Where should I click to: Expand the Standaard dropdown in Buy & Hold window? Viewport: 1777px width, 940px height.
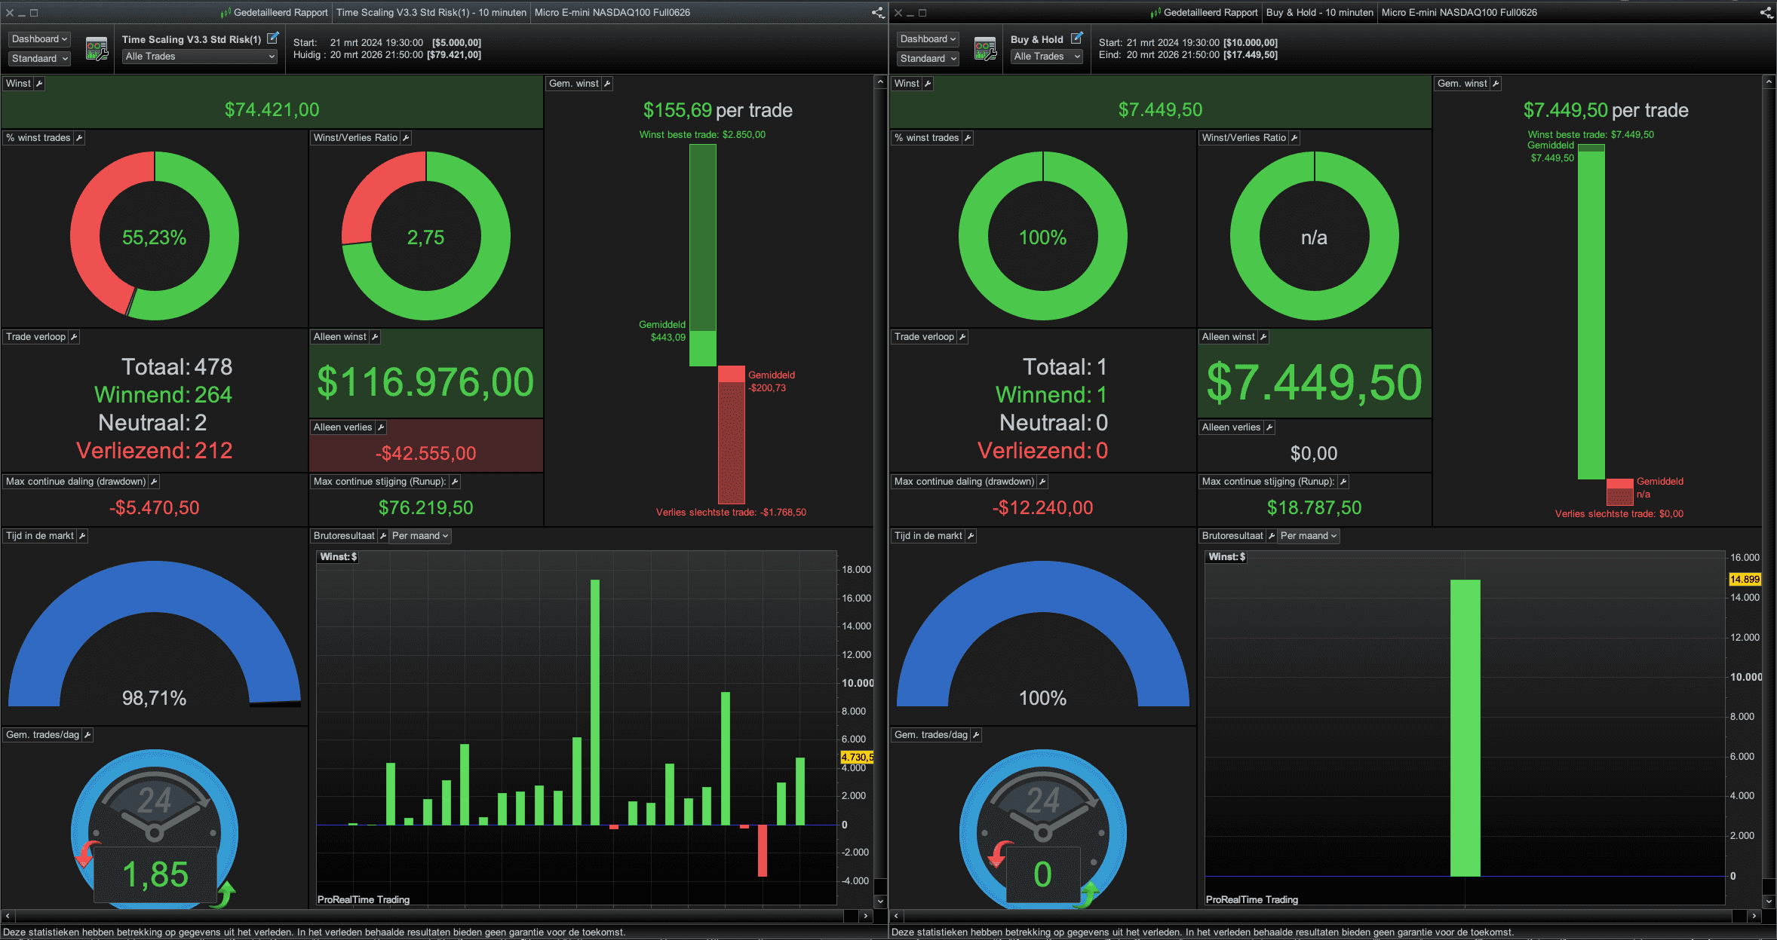[928, 58]
